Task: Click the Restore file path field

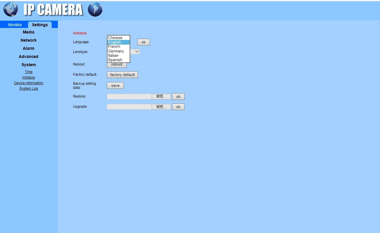Action: coord(129,96)
